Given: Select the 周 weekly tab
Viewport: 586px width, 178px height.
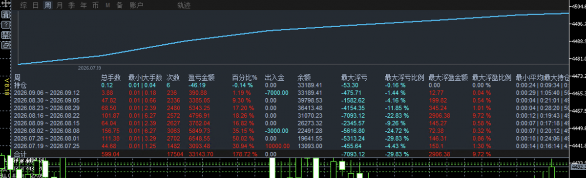Looking at the screenshot, I should click(47, 6).
